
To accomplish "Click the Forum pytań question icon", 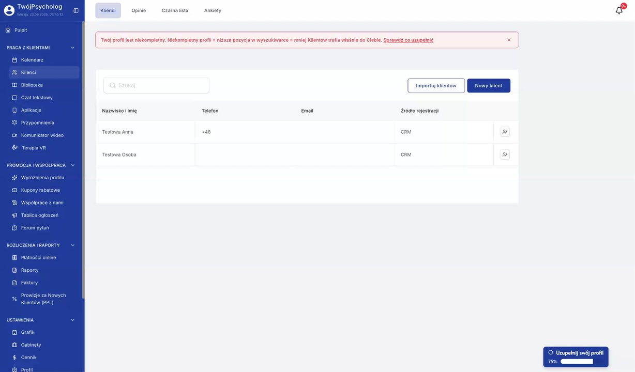I will coord(14,228).
